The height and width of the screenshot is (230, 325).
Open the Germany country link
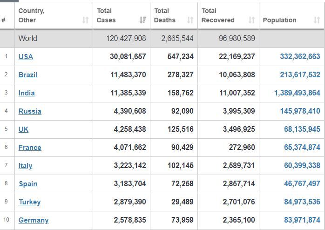pyautogui.click(x=34, y=220)
